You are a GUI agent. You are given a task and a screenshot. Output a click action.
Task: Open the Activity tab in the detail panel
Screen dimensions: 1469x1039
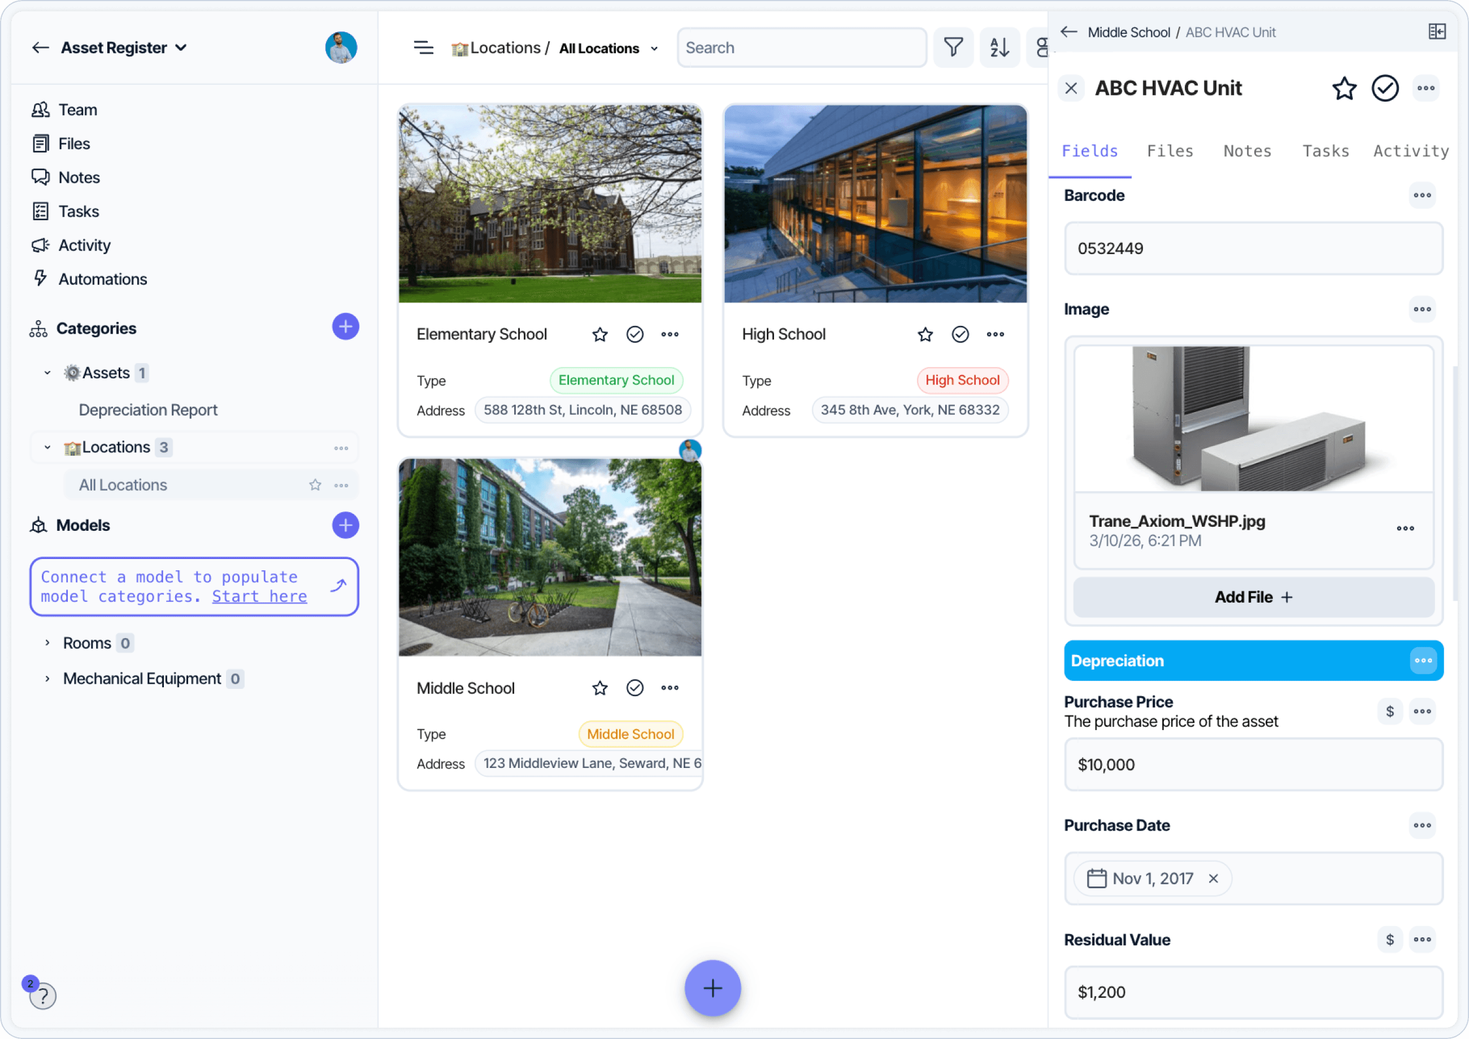1410,151
